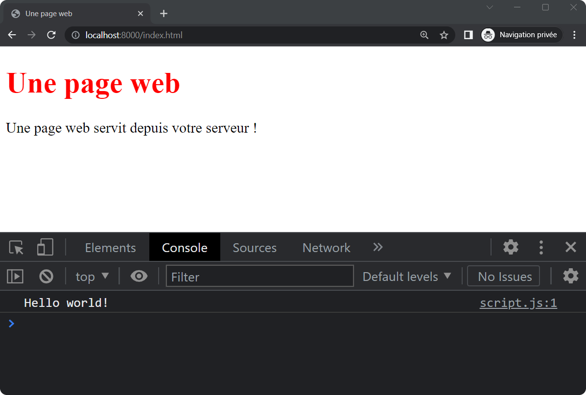Click the No Issues button
586x395 pixels.
tap(503, 276)
